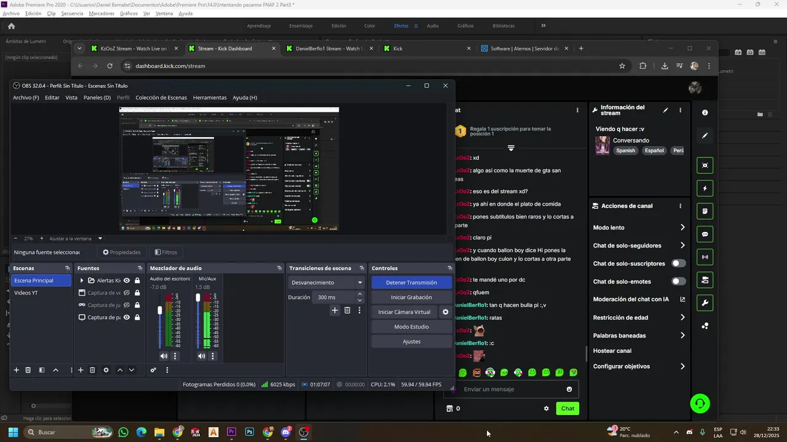The image size is (787, 442).
Task: Open advanced audio properties gears icon
Action: [153, 370]
